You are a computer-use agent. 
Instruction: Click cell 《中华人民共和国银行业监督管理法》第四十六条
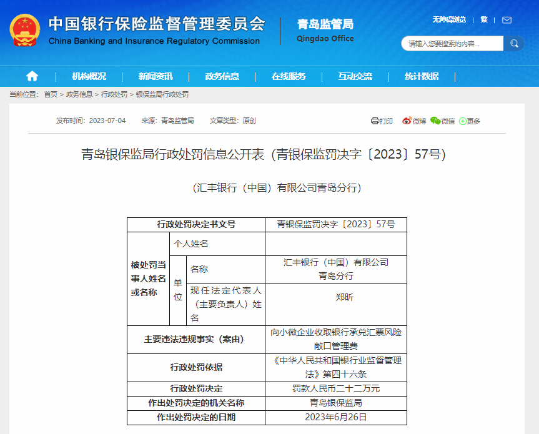(x=336, y=368)
